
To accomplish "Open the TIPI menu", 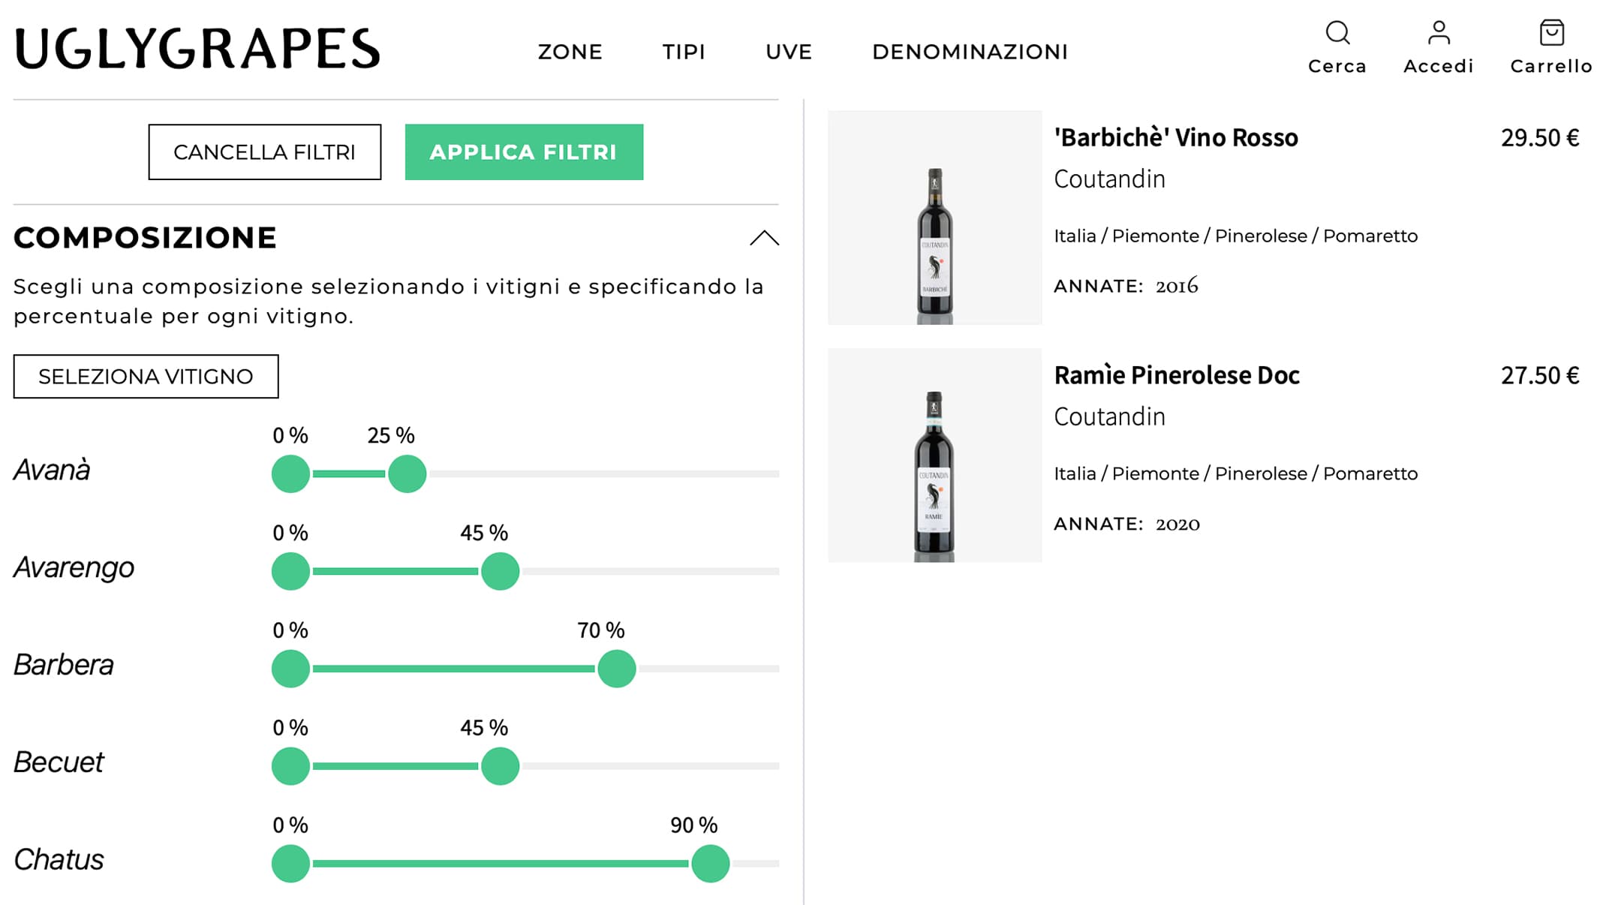I will coord(684,52).
